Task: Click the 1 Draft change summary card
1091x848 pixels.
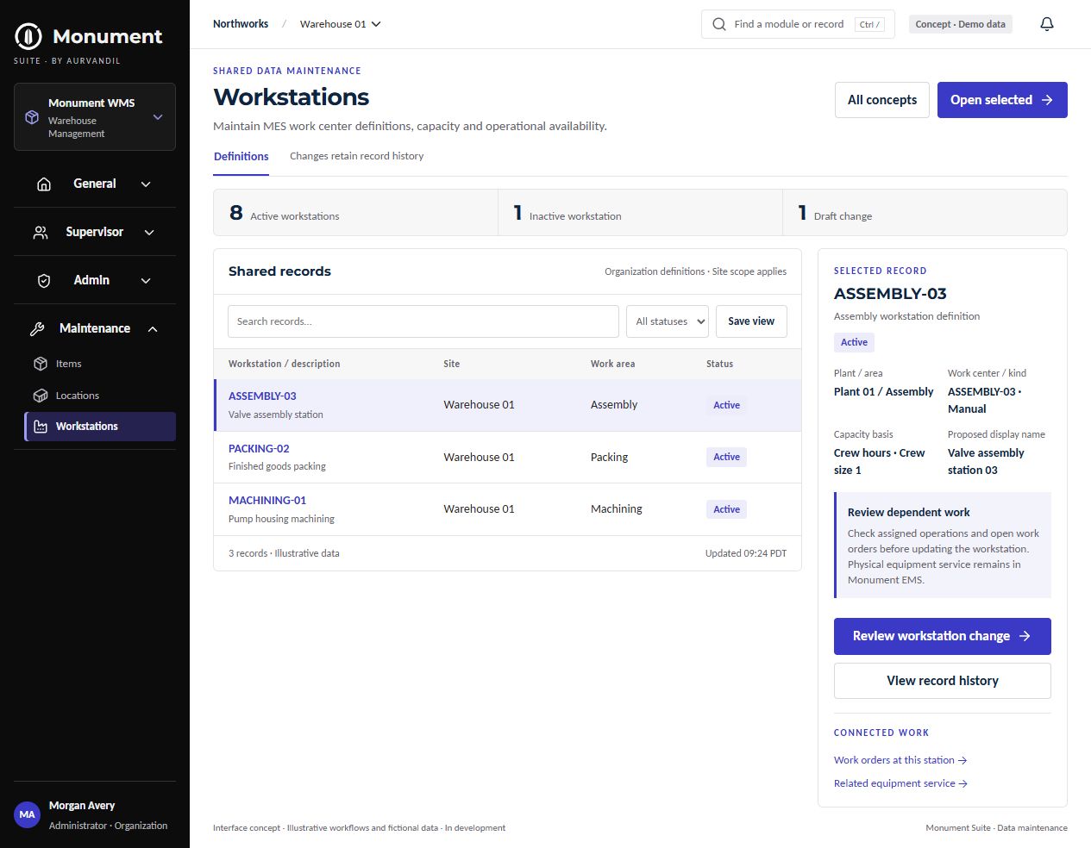Action: click(925, 213)
